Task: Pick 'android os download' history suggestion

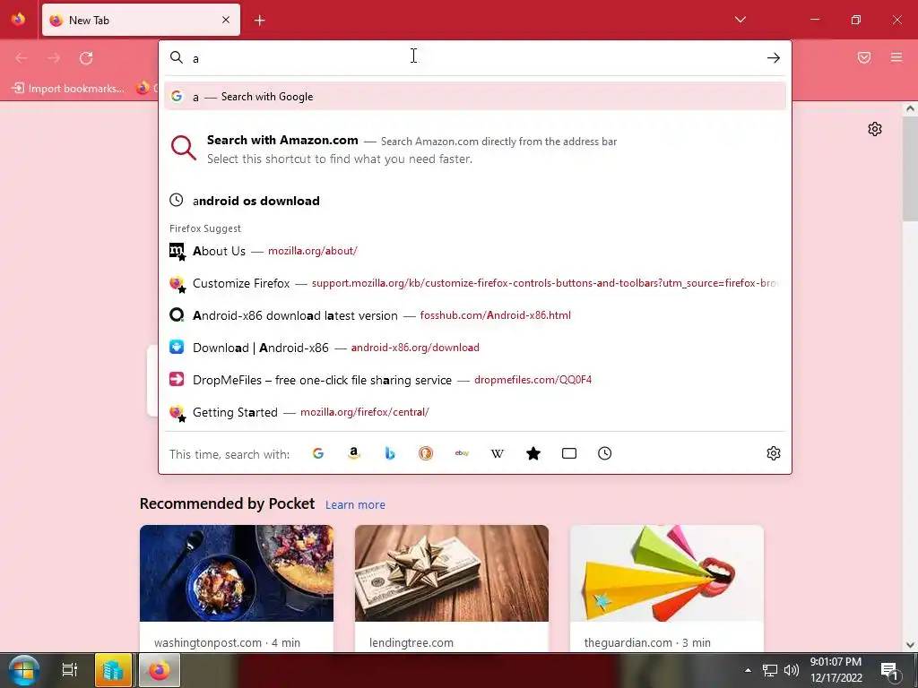Action: (x=475, y=201)
